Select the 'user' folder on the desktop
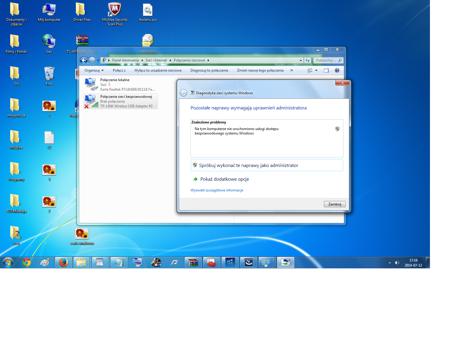The width and height of the screenshot is (461, 345). 16,236
